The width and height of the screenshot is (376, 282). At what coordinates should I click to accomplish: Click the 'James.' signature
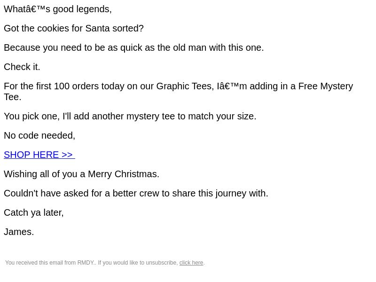tap(19, 232)
